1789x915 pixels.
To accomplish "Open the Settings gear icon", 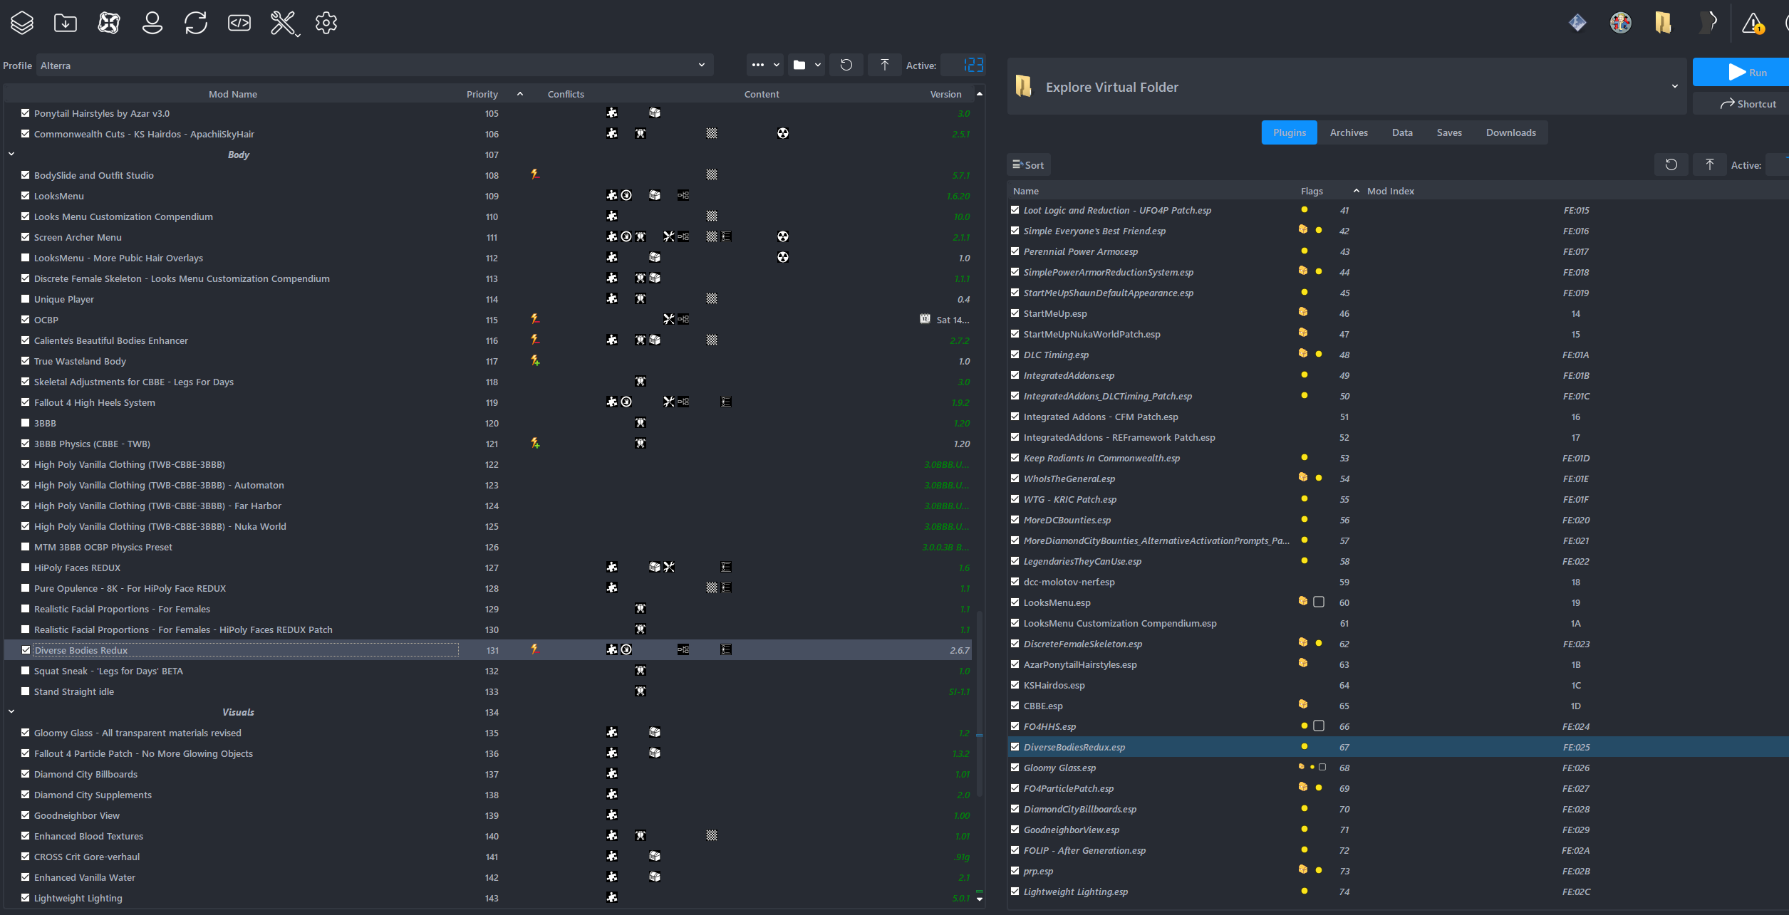I will click(326, 23).
